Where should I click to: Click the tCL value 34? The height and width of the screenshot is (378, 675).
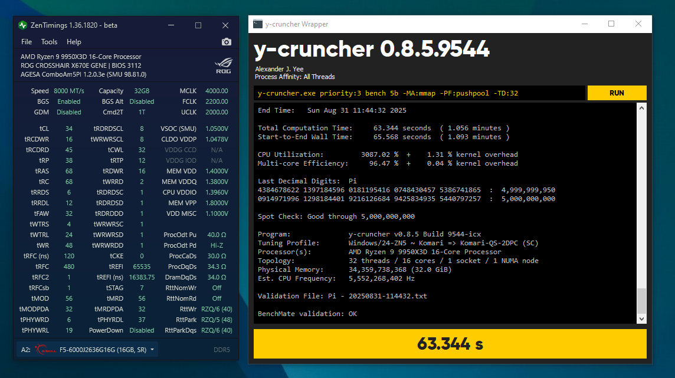[x=69, y=129]
